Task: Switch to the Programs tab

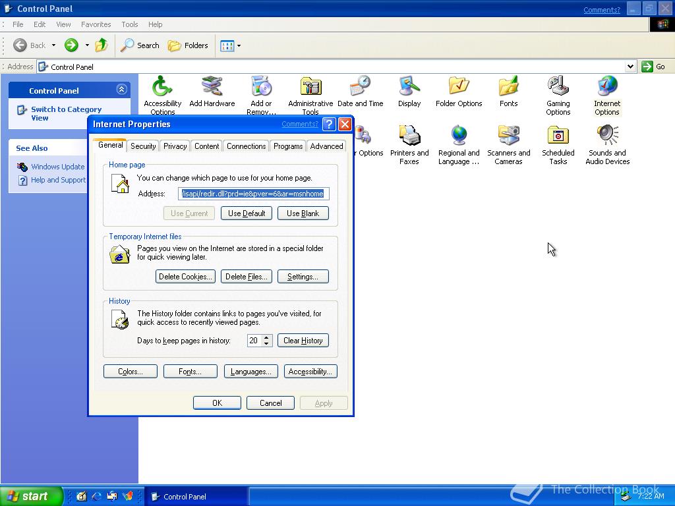Action: (x=288, y=146)
